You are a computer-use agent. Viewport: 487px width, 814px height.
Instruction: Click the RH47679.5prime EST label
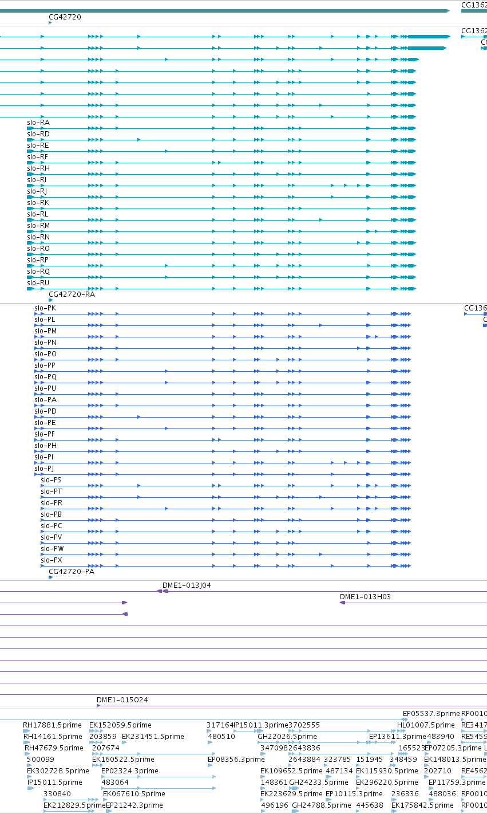[x=54, y=748]
